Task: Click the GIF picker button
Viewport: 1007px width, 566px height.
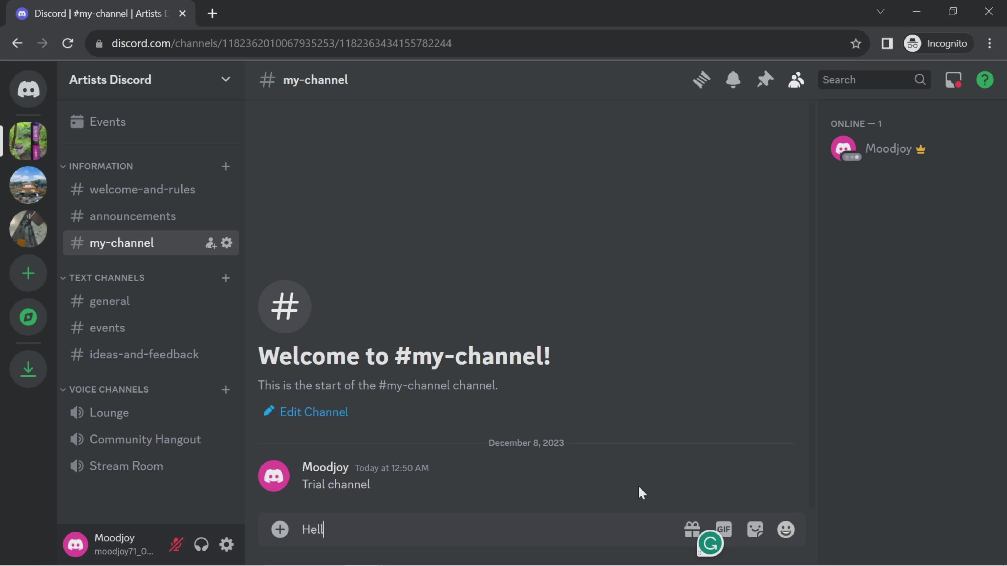Action: (x=724, y=529)
